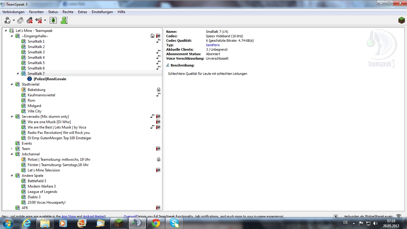Toggle subscribe to all channels eye icon
The image size is (407, 229).
click(x=53, y=20)
